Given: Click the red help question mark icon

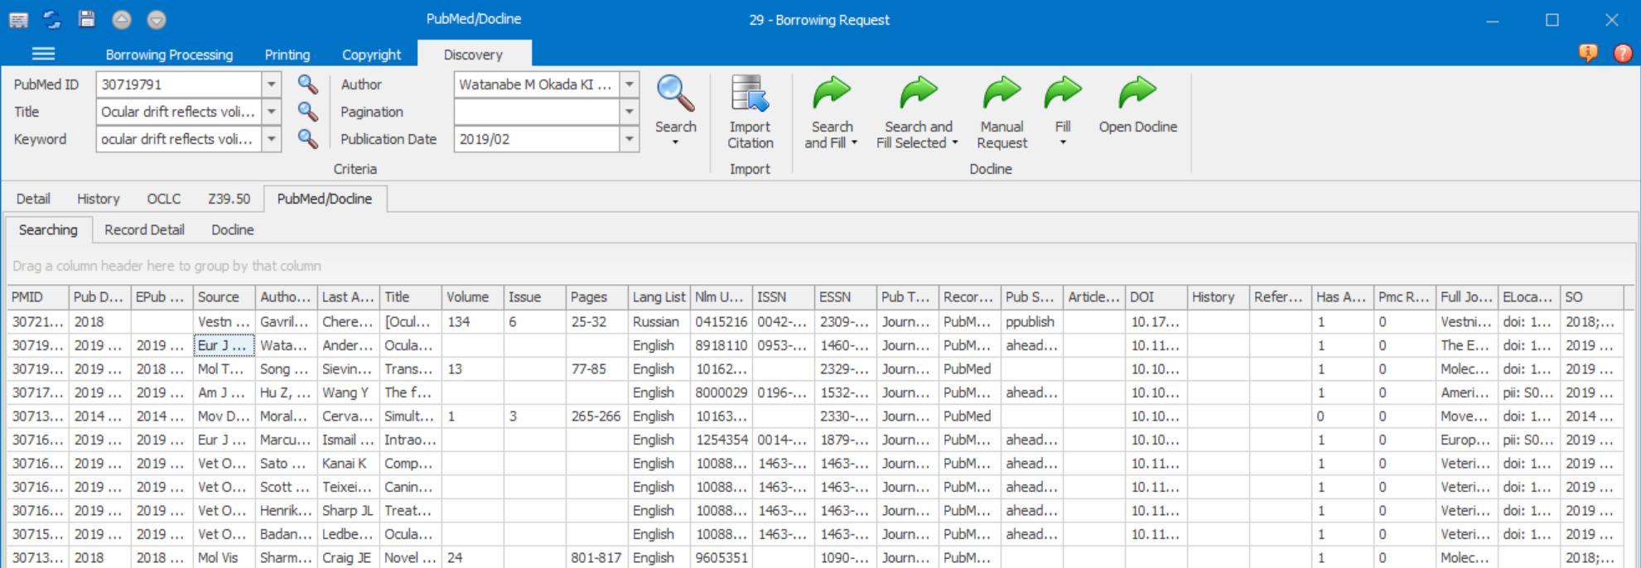Looking at the screenshot, I should [x=1622, y=54].
